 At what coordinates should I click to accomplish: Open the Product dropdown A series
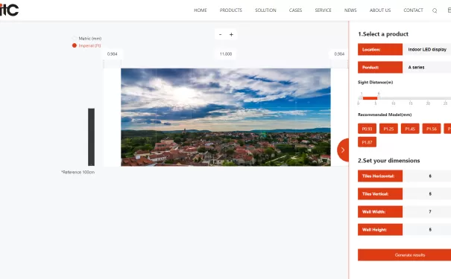point(427,67)
